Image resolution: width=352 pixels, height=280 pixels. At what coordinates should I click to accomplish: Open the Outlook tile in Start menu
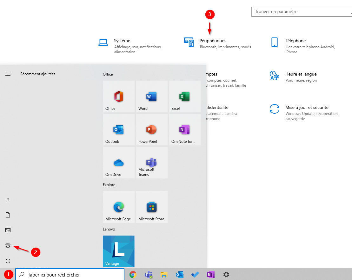(x=118, y=130)
